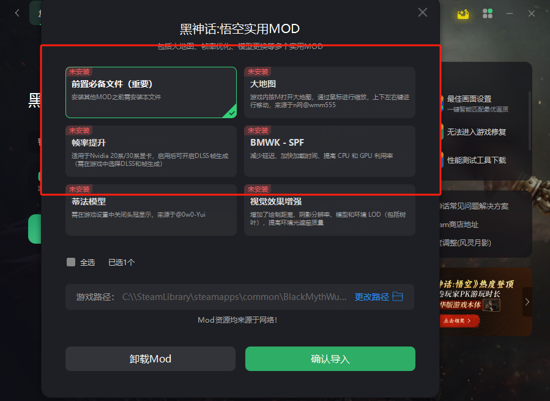This screenshot has height=401, width=550.
Task: Click the 确认导入 button
Action: tap(330, 359)
